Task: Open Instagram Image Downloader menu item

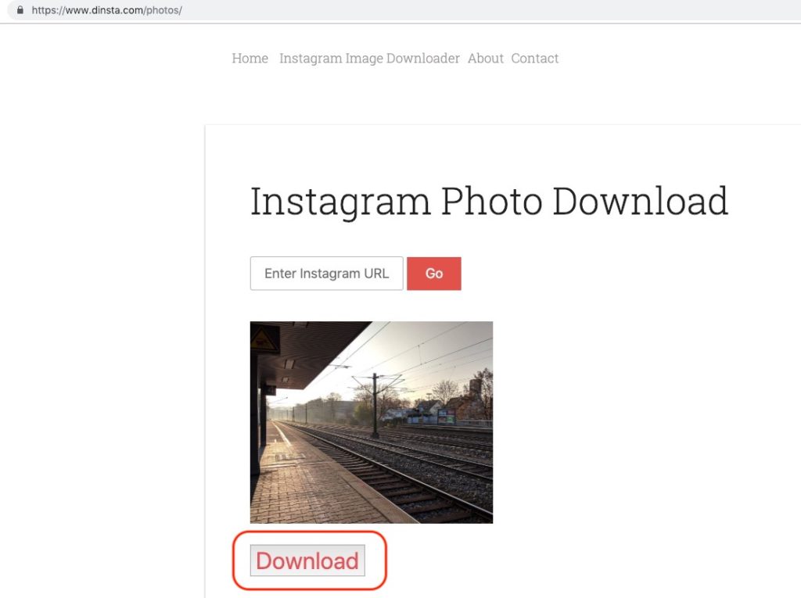Action: pos(369,59)
